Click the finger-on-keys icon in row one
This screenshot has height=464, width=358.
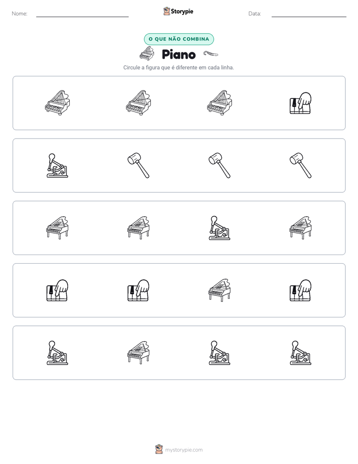pos(300,103)
